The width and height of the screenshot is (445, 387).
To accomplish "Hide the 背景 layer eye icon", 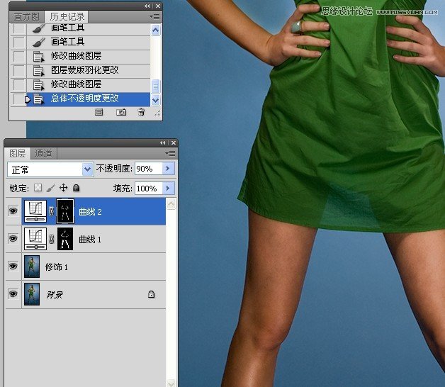I will point(13,293).
